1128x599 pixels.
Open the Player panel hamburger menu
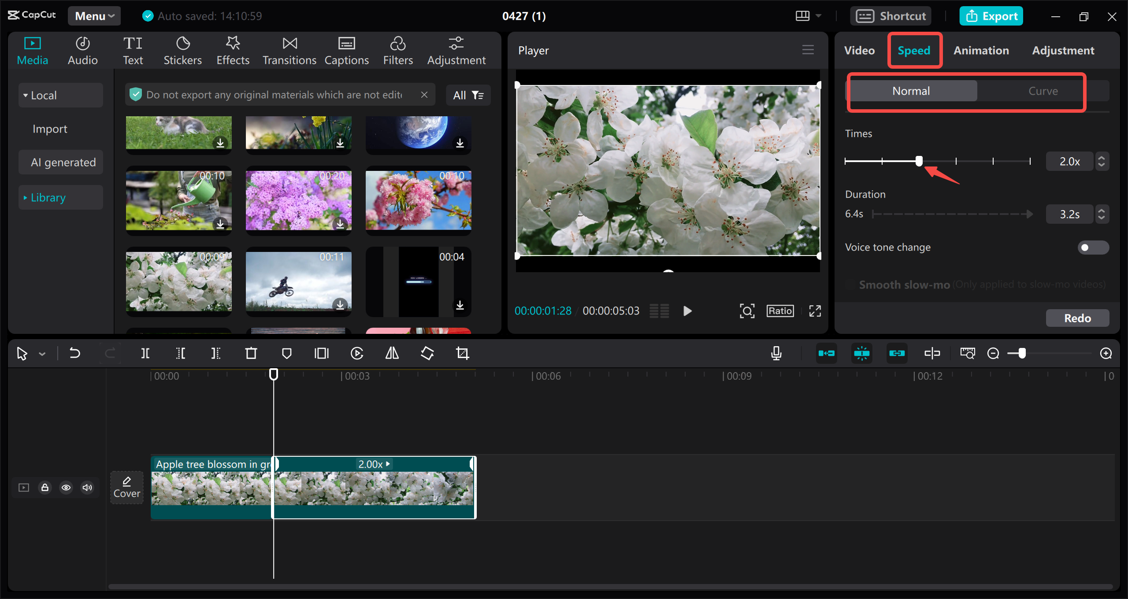click(808, 50)
